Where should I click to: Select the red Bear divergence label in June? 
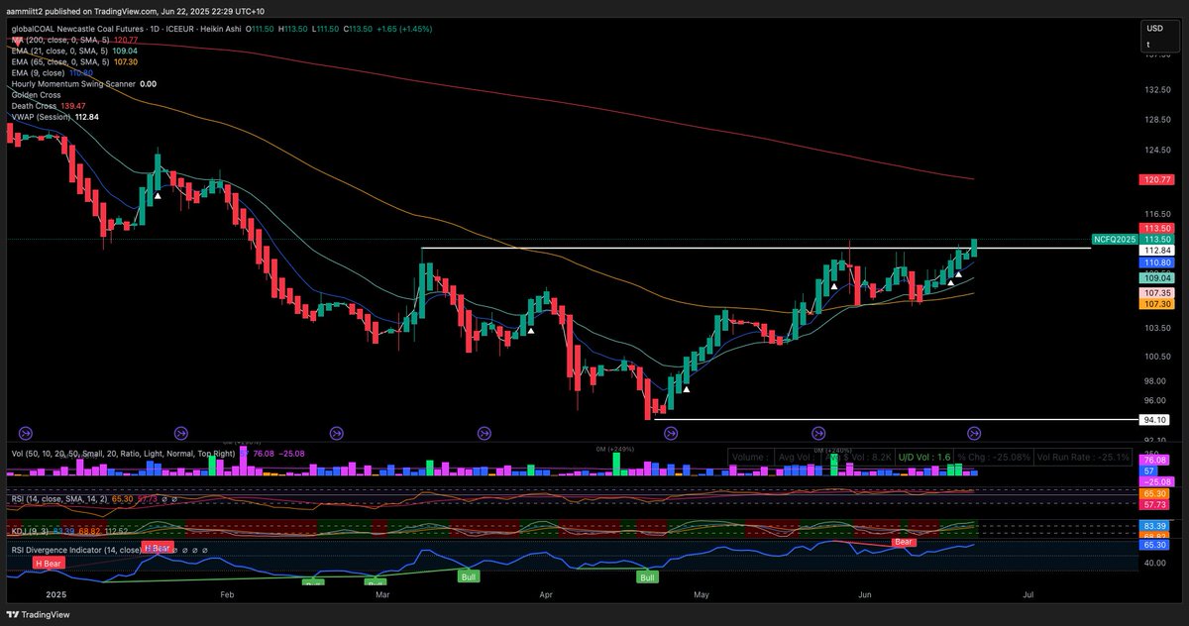click(904, 542)
